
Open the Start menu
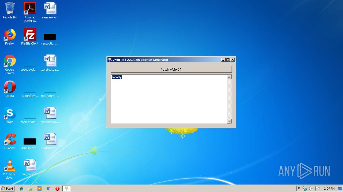pyautogui.click(x=7, y=189)
